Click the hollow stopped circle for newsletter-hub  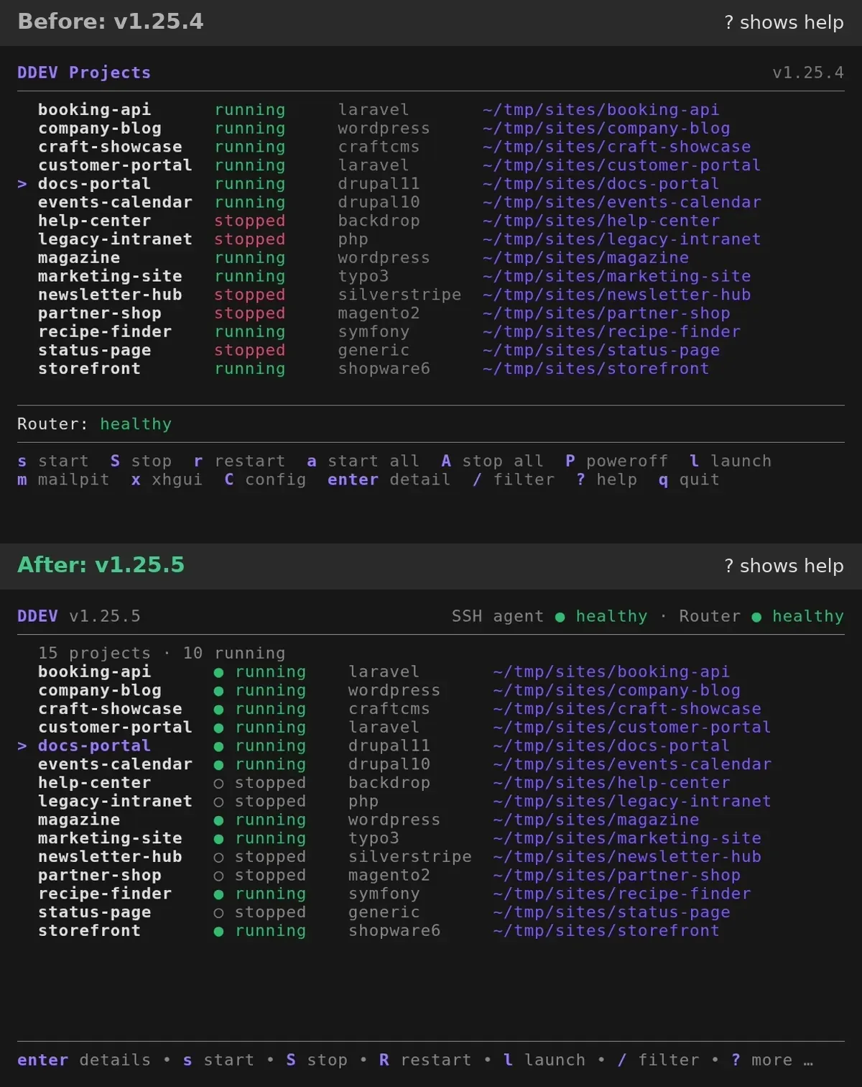[218, 858]
